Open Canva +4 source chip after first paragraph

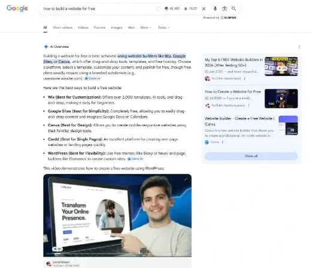[92, 78]
